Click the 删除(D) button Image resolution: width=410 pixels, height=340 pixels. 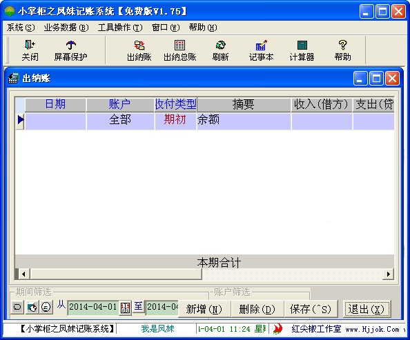coord(257,309)
